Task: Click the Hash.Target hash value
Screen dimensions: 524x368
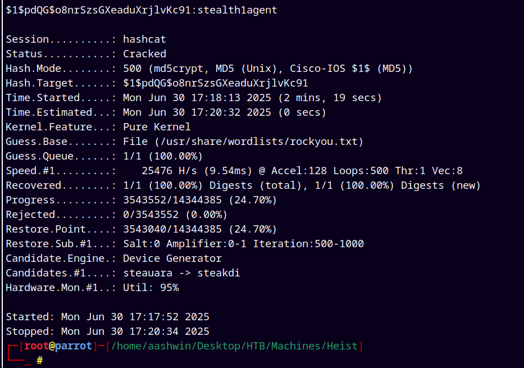Action: click(x=216, y=83)
